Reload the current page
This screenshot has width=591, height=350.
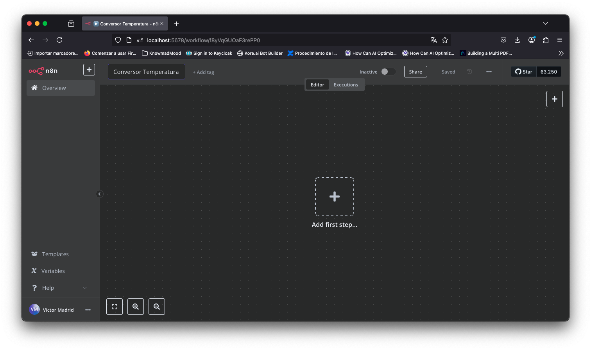click(x=59, y=40)
